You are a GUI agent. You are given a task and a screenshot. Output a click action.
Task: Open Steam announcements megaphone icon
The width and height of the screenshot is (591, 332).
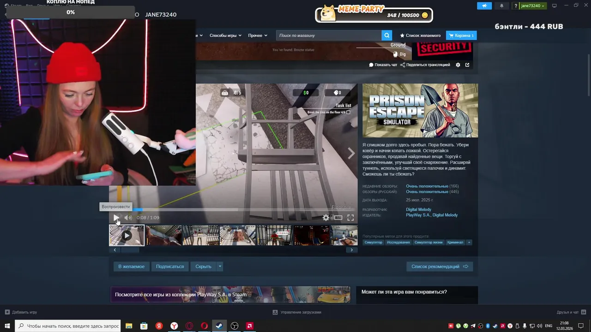tap(485, 6)
